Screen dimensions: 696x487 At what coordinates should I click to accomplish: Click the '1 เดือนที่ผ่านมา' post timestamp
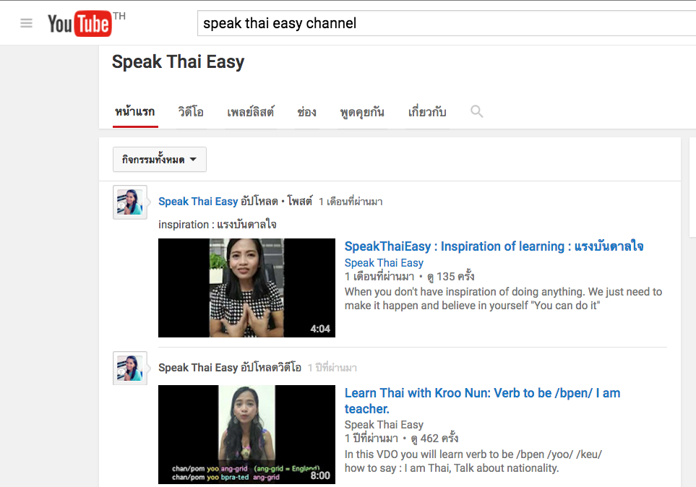pos(351,202)
